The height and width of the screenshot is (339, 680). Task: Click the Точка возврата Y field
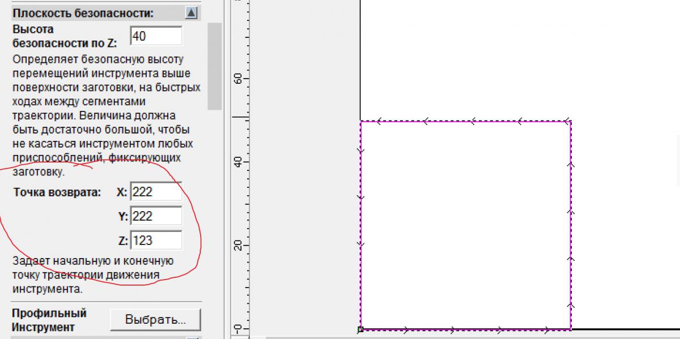[156, 216]
